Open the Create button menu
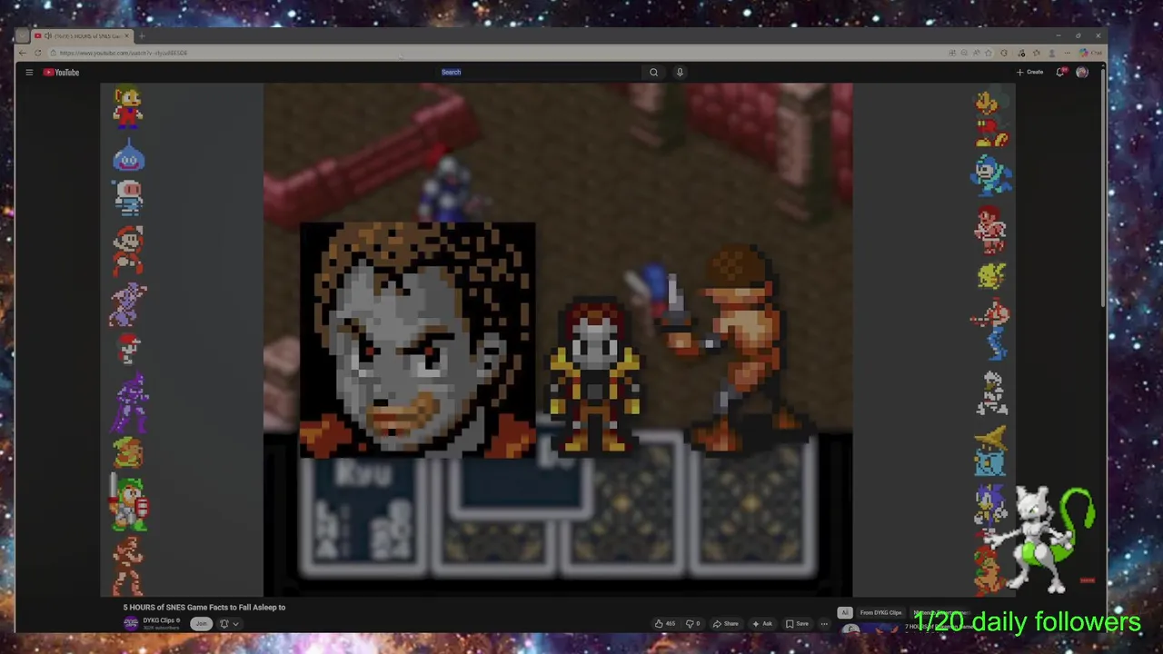1163x654 pixels. point(1030,72)
